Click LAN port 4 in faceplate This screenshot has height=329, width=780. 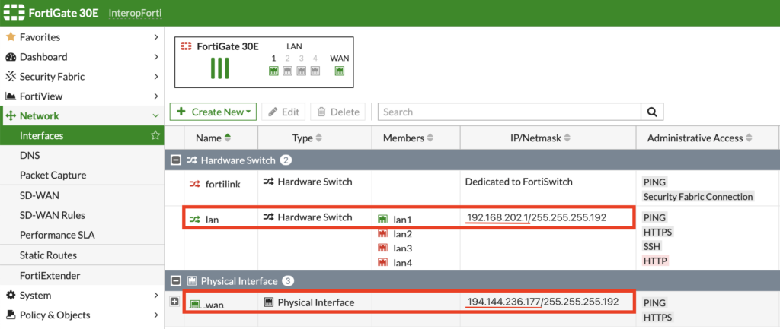[x=315, y=71]
